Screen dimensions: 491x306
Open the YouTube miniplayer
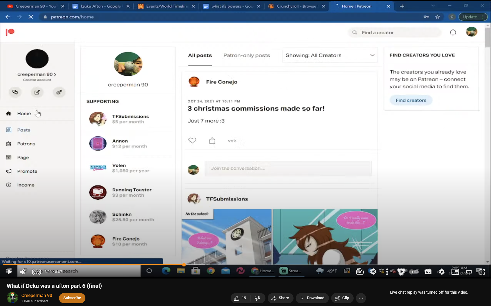click(x=455, y=272)
